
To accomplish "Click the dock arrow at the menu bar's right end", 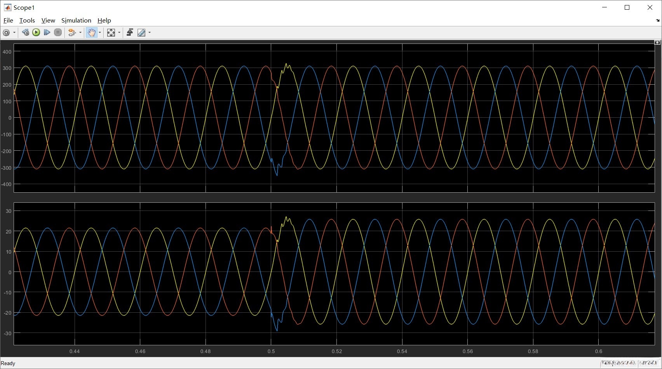I will [657, 21].
